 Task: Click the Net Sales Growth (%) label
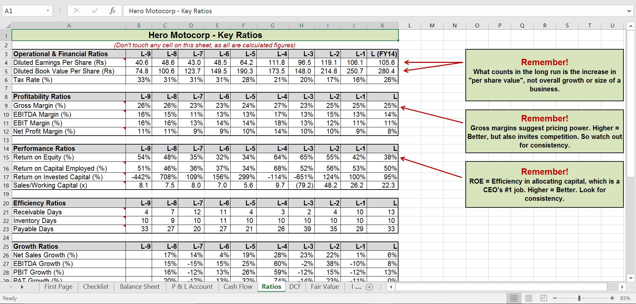(45, 255)
